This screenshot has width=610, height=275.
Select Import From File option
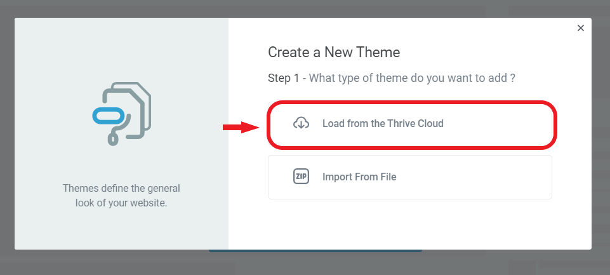(409, 177)
